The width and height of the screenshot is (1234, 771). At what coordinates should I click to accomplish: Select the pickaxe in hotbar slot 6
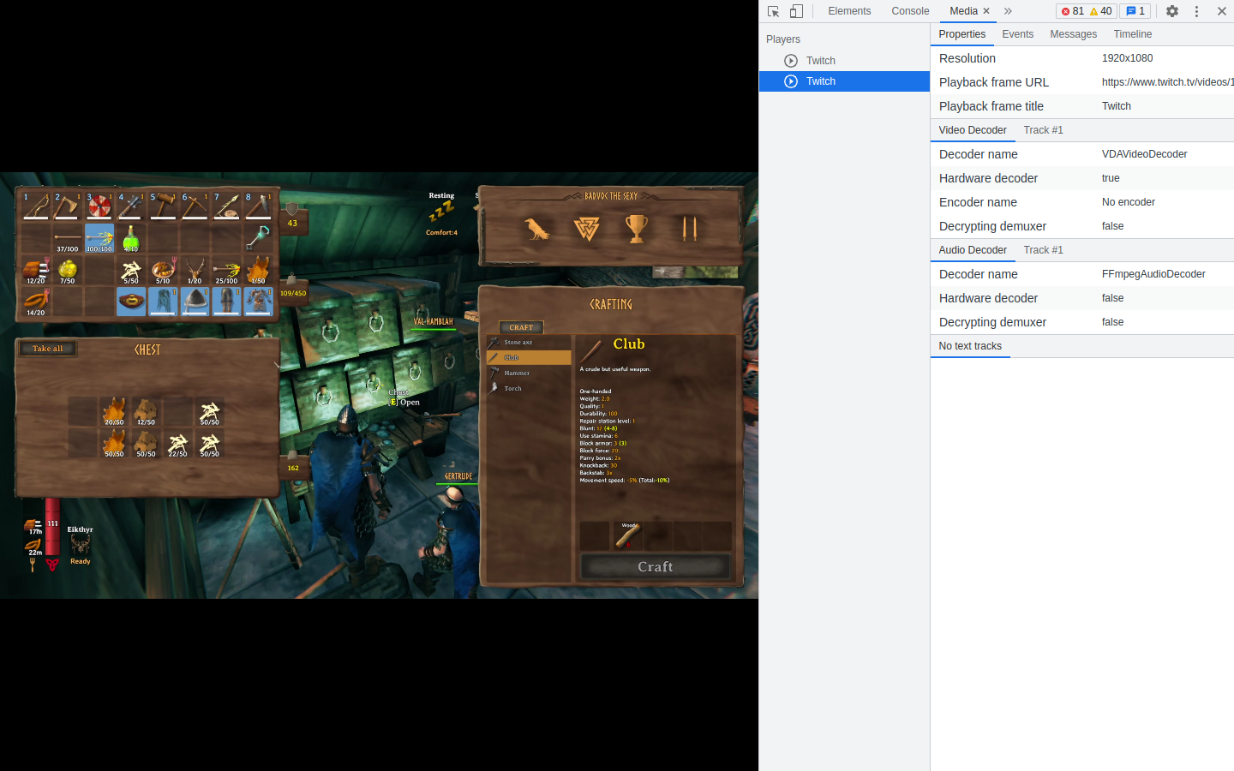click(x=195, y=206)
